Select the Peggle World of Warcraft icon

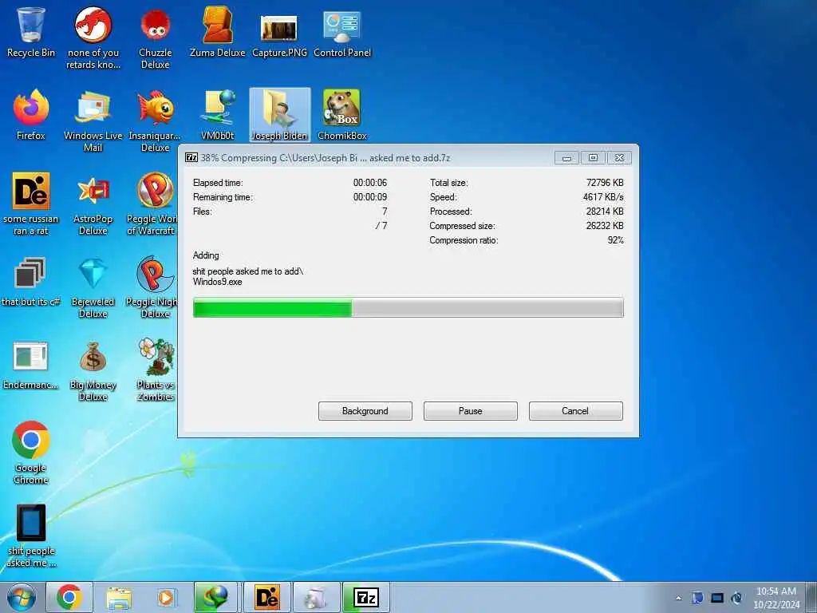pos(152,204)
